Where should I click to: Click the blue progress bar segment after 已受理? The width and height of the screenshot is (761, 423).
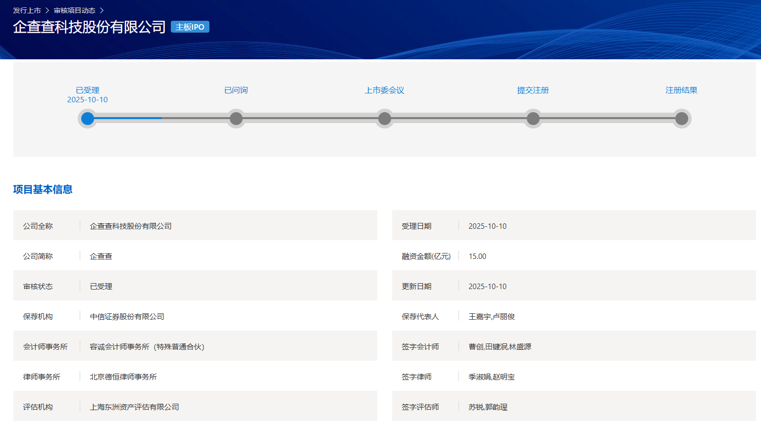click(x=129, y=118)
